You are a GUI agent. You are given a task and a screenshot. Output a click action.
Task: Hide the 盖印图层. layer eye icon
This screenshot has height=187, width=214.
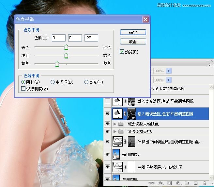pos(108,154)
